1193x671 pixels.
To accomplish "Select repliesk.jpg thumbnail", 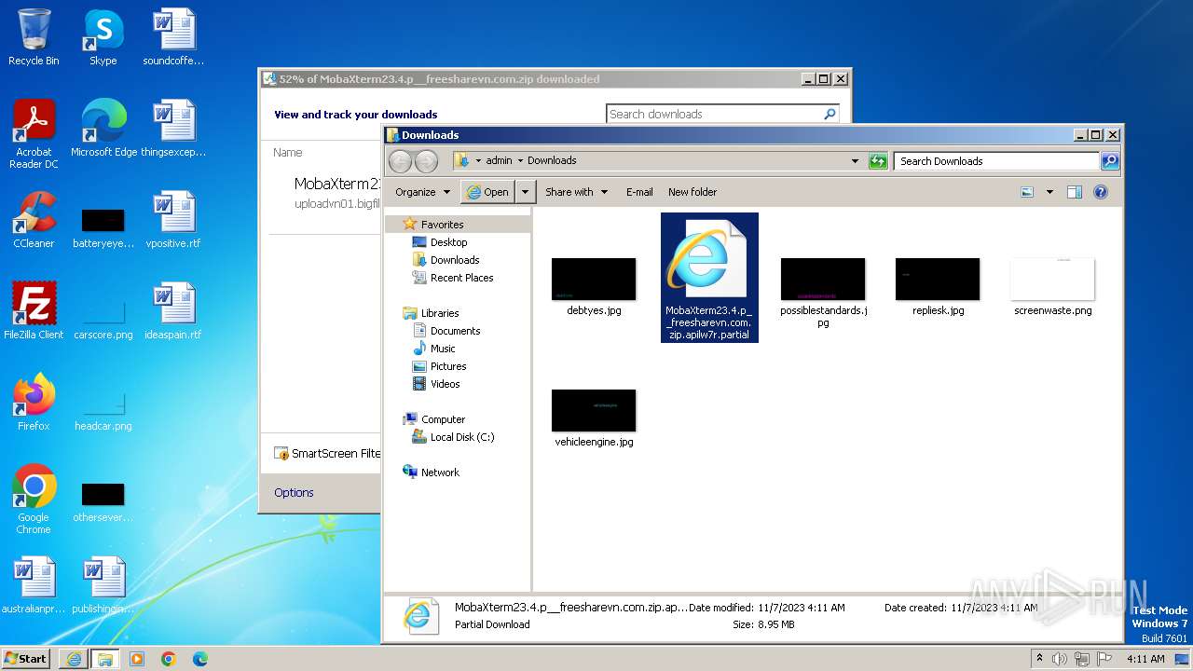I will (938, 287).
